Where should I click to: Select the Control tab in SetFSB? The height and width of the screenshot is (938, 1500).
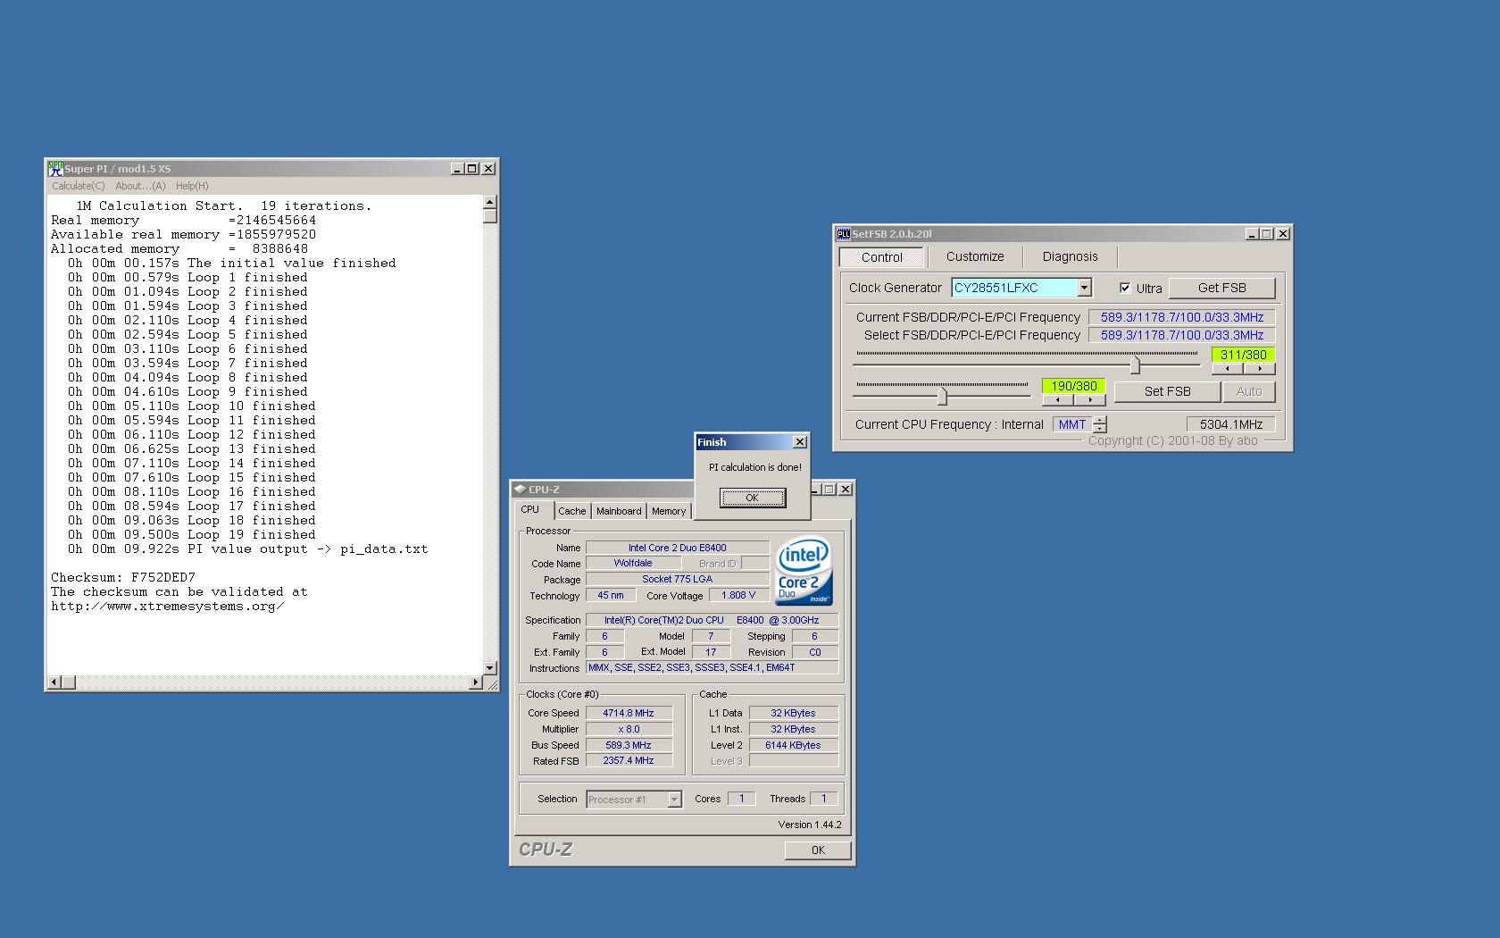pyautogui.click(x=882, y=257)
